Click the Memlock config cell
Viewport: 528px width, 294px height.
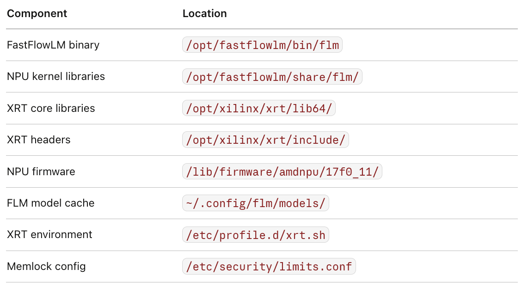(x=46, y=266)
